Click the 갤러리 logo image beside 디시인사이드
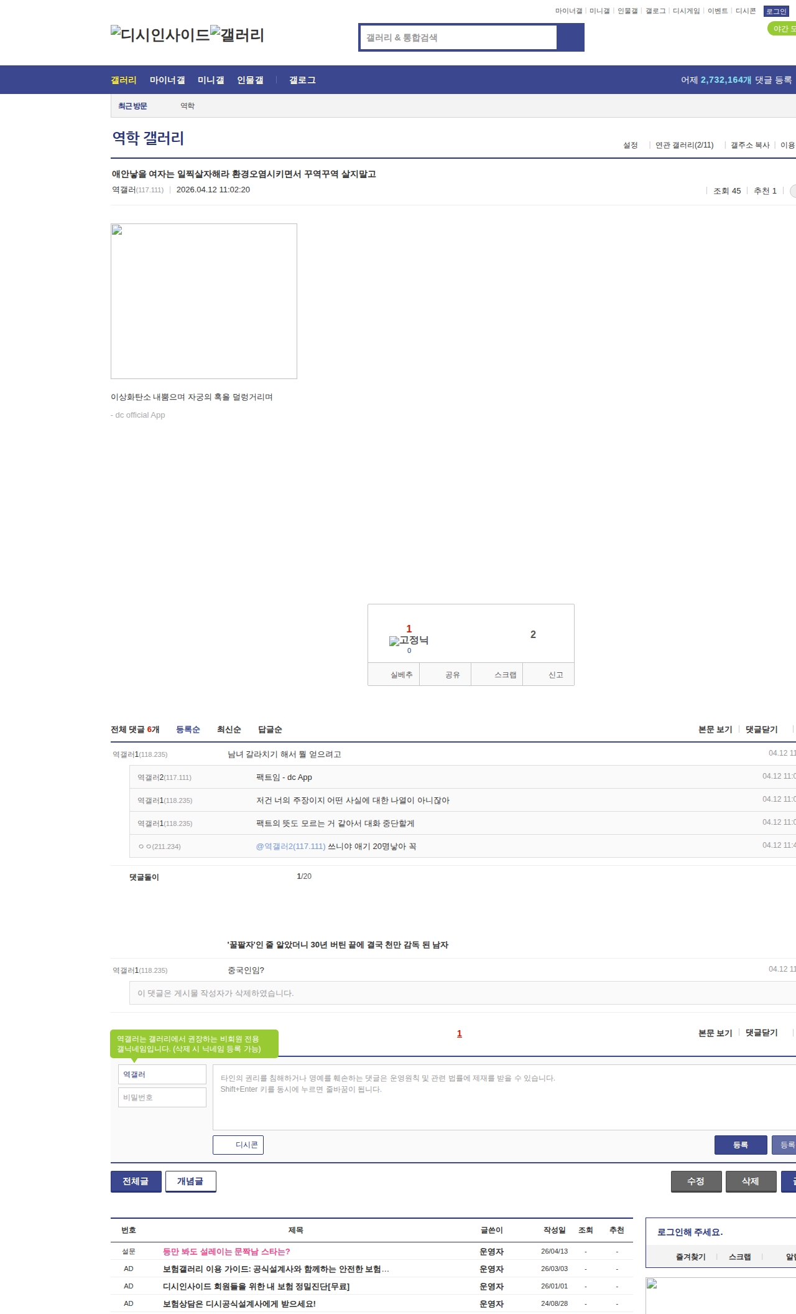 coord(238,34)
